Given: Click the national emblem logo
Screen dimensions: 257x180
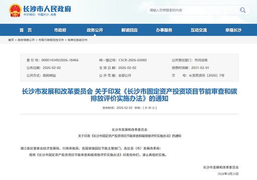Looking at the screenshot, I should pyautogui.click(x=15, y=11).
